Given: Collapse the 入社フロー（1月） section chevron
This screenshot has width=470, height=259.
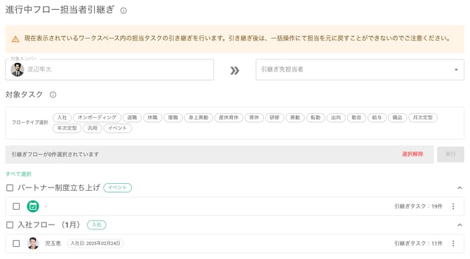Looking at the screenshot, I should click(459, 225).
